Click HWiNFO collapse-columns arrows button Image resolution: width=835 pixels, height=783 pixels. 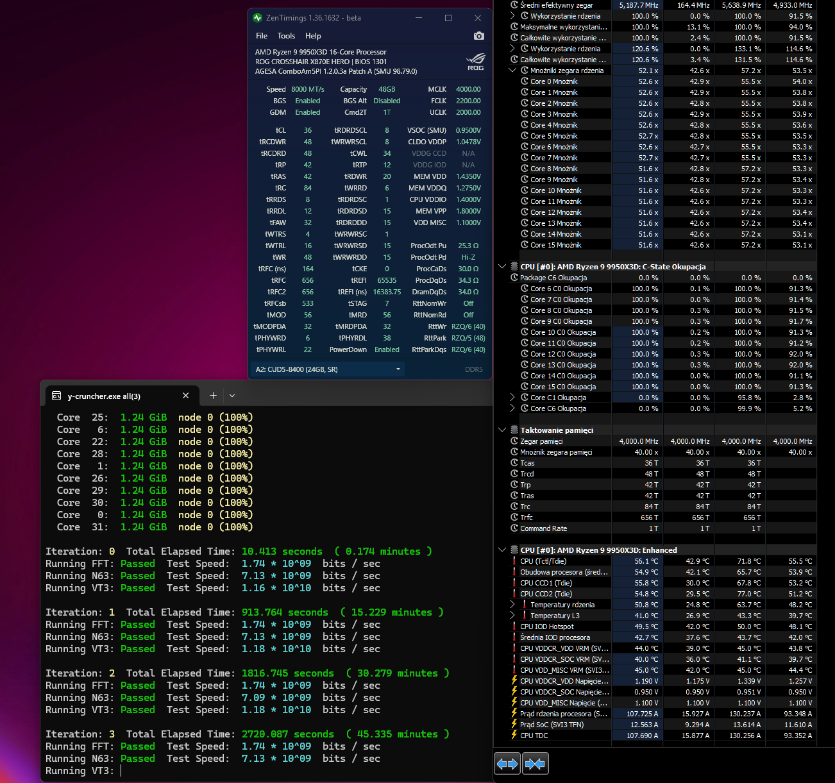(535, 763)
